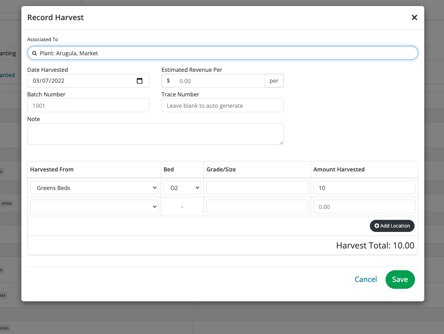The width and height of the screenshot is (444, 334).
Task: Click the Trace Number field
Action: tap(222, 106)
